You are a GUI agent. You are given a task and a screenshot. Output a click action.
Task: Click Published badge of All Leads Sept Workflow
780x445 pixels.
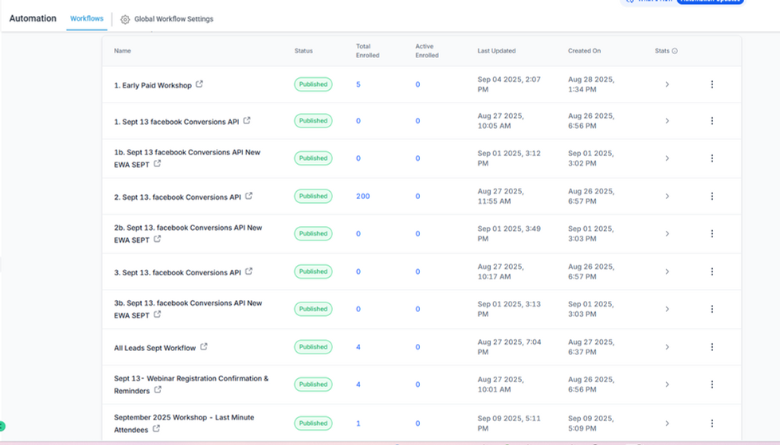tap(313, 347)
